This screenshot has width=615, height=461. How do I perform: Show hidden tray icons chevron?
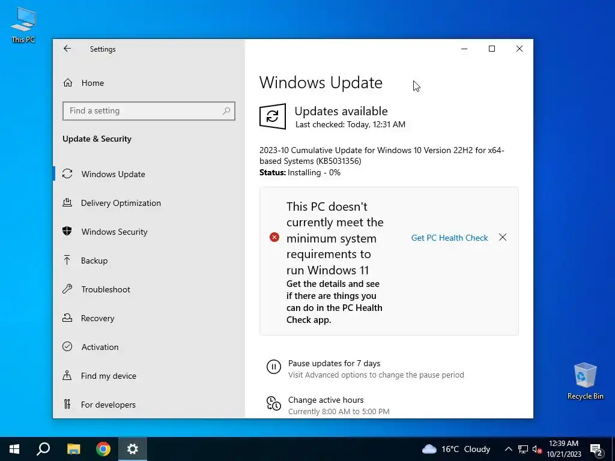(508, 449)
